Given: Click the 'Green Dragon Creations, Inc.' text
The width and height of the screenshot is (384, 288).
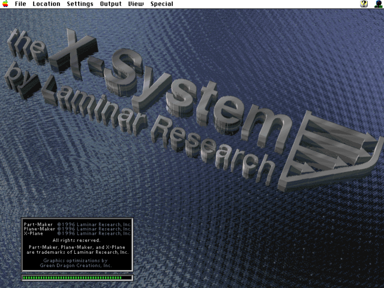Looking at the screenshot, I should (76, 265).
